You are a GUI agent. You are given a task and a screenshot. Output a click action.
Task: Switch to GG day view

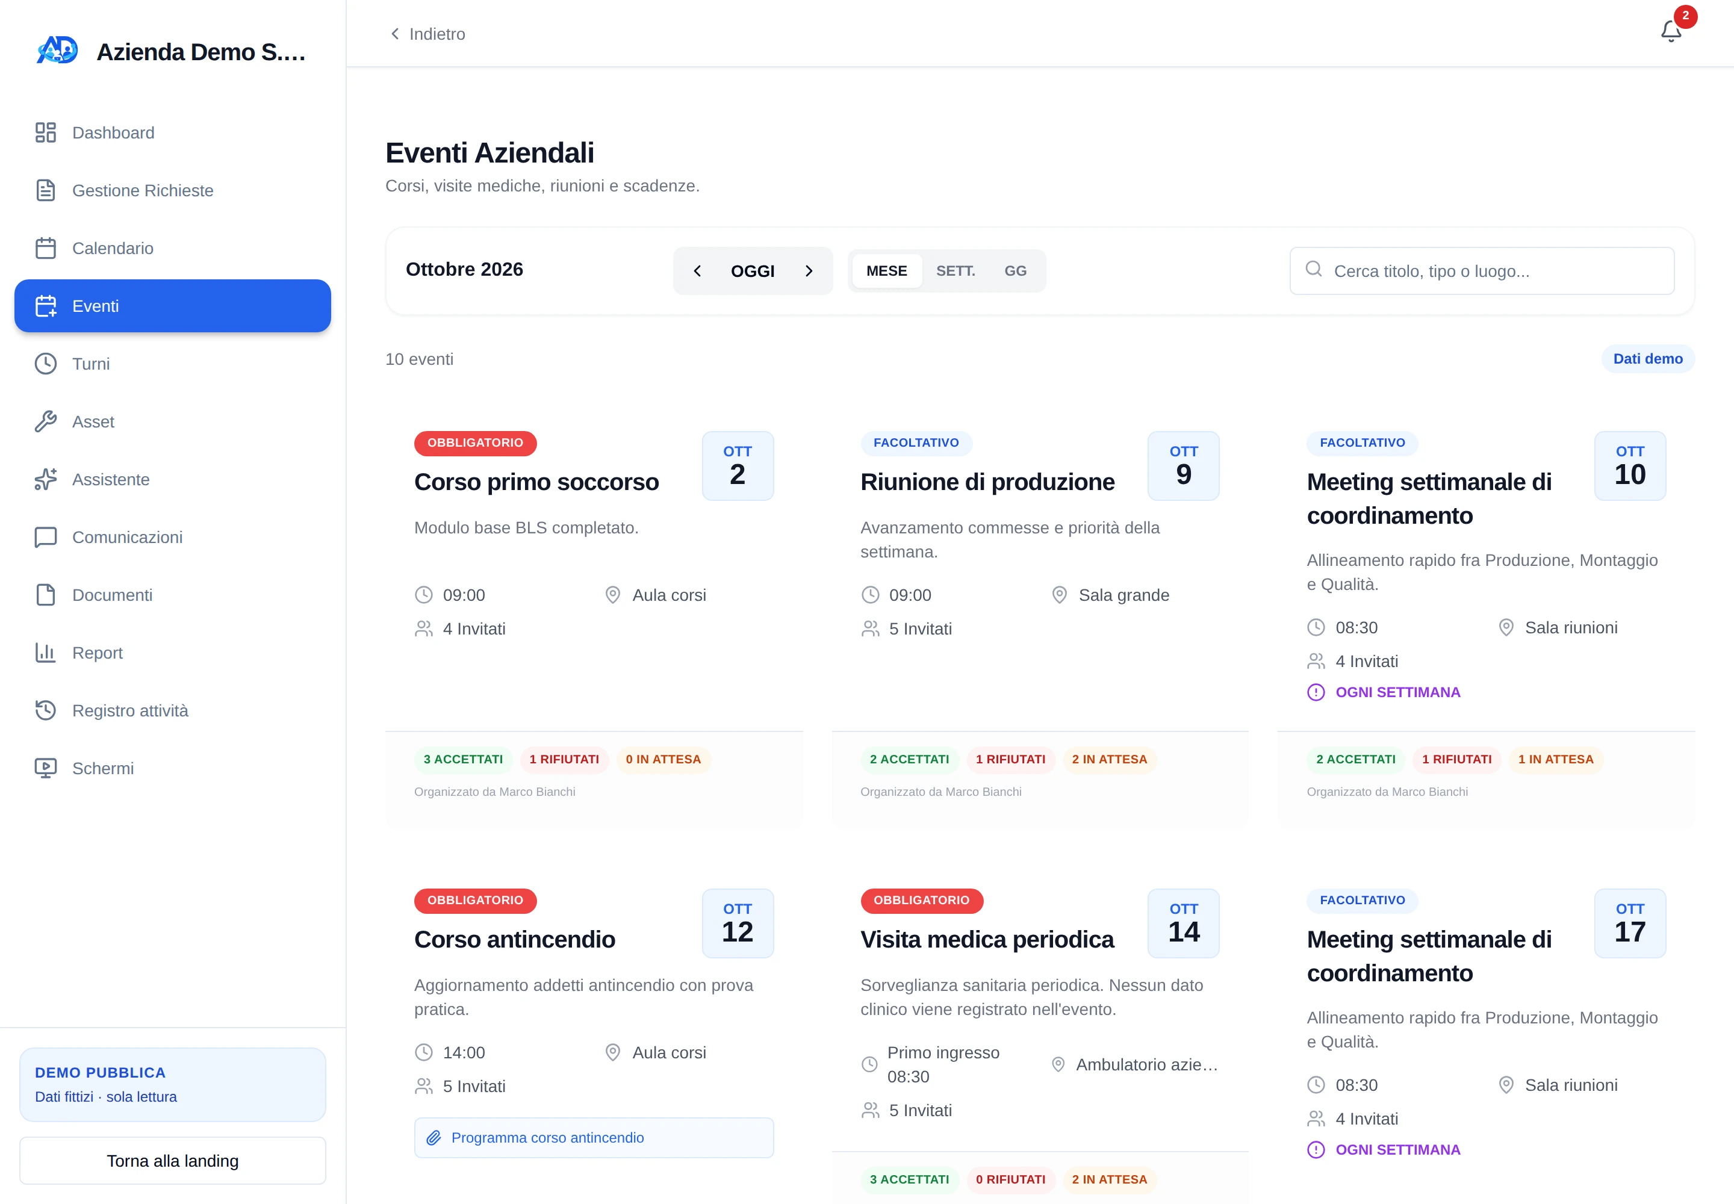(1015, 271)
